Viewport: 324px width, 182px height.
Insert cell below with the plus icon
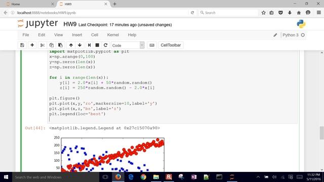coord(32,45)
